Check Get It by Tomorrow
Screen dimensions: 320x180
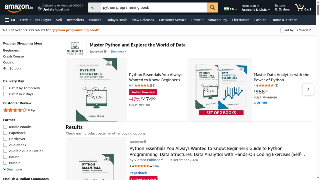[5, 88]
